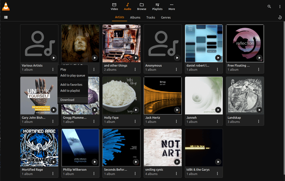Play 'and other things' artist
Viewport: 285px width, 181px height.
[136, 58]
